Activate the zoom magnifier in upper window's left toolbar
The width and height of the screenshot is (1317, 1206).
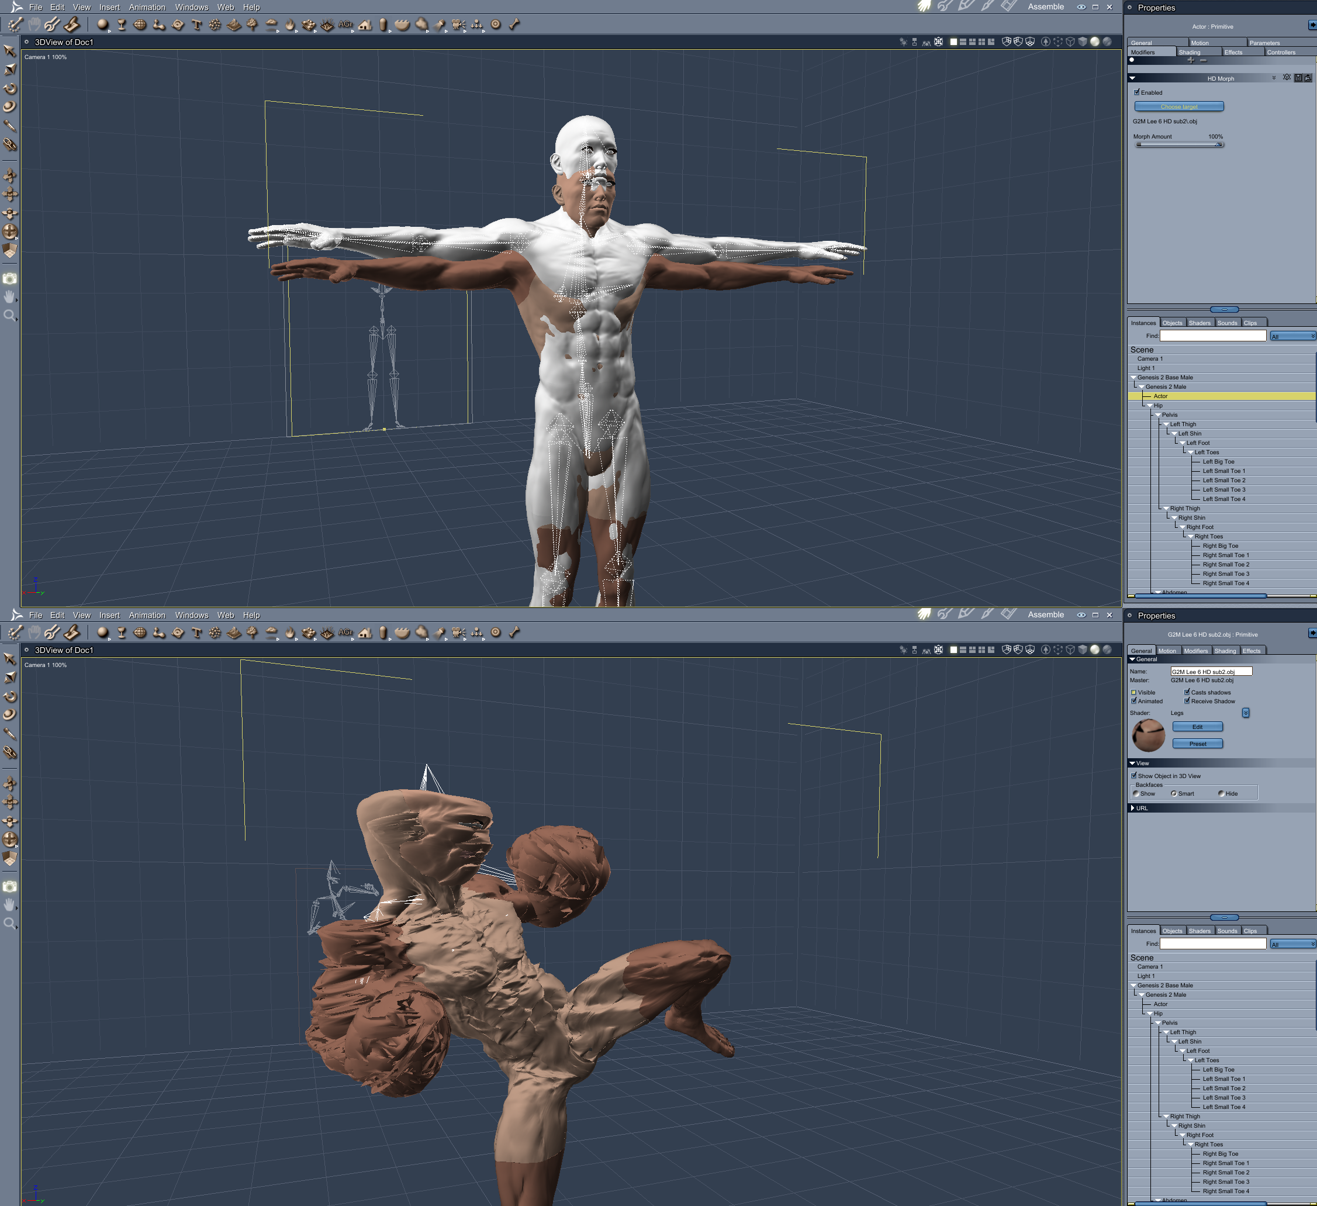click(10, 316)
